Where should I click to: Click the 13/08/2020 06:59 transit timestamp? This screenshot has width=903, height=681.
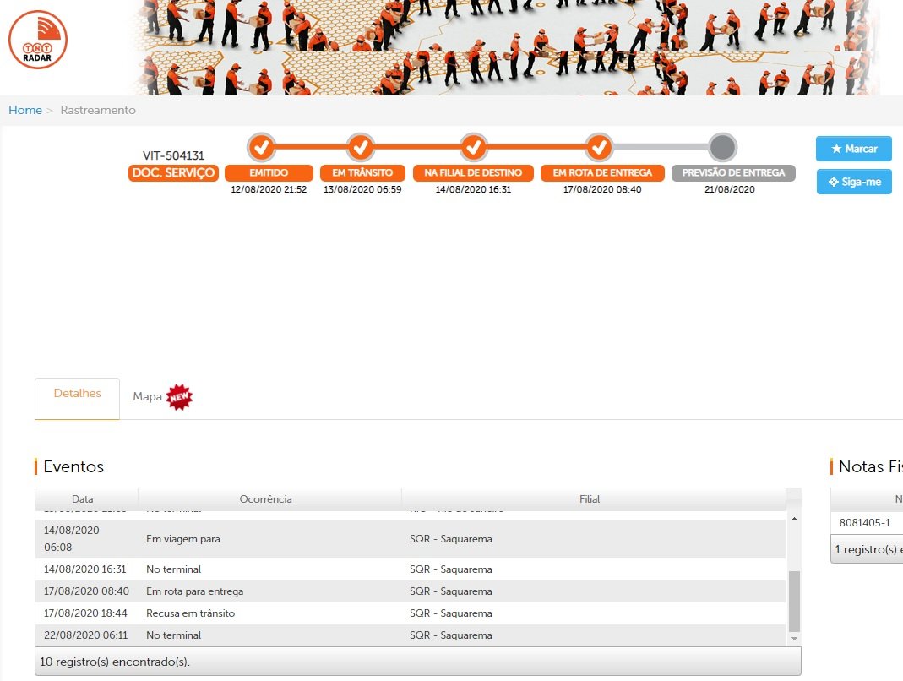click(x=362, y=189)
